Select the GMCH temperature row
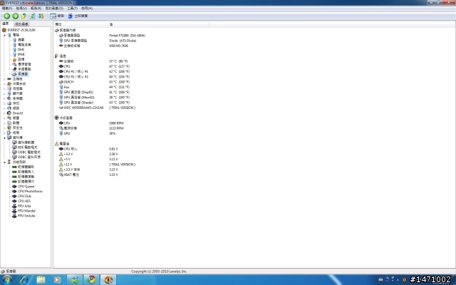The height and width of the screenshot is (285, 456). coord(95,82)
